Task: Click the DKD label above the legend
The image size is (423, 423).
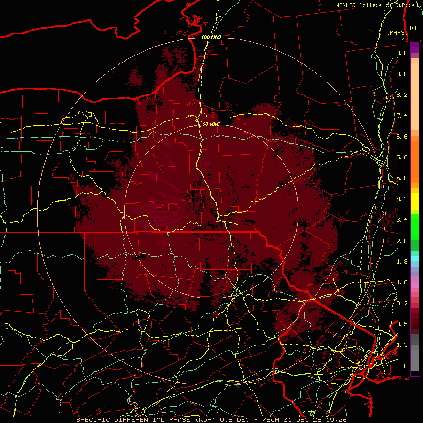Action: [x=413, y=28]
